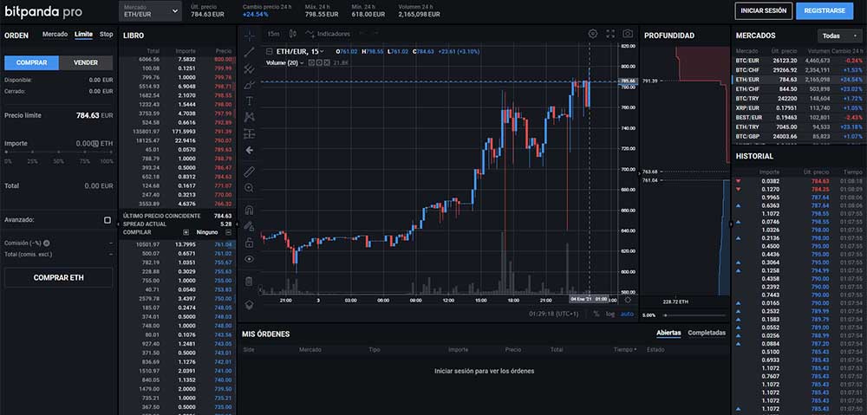
Task: Select the BTC/GBP market row
Action: coord(799,136)
